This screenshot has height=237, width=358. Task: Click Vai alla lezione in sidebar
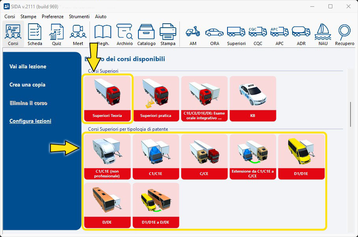[28, 67]
